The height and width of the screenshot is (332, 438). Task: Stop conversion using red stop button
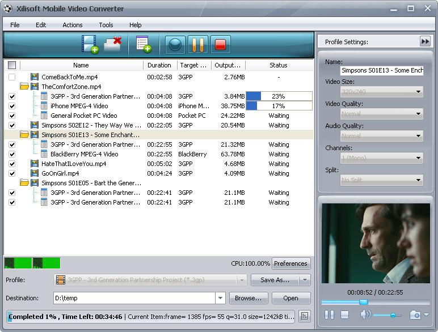coord(220,44)
